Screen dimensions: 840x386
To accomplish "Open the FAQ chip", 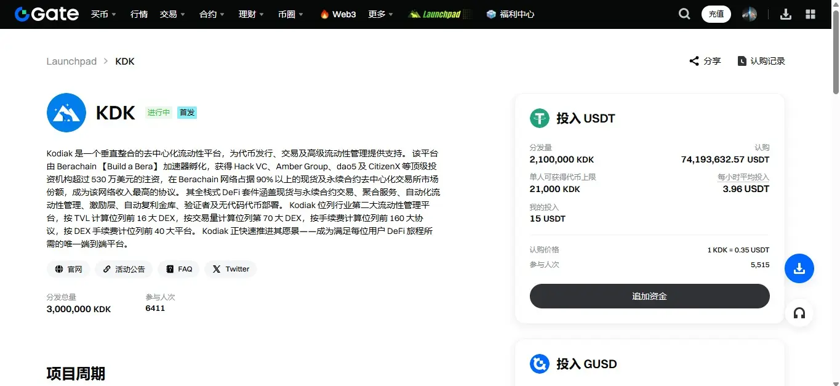I will pyautogui.click(x=178, y=269).
